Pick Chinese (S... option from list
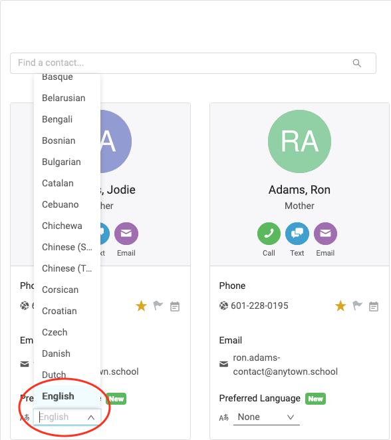 click(x=67, y=247)
